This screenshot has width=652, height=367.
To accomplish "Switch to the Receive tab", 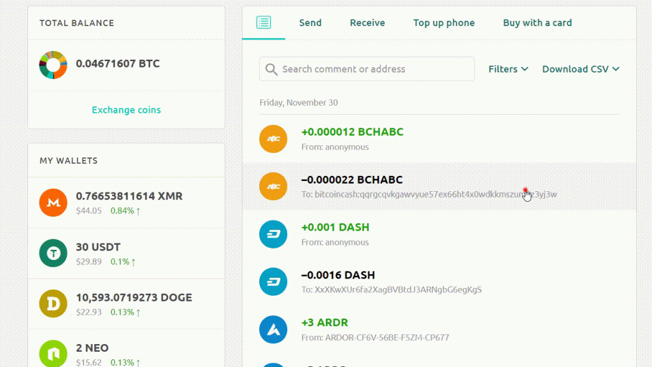I will [x=367, y=23].
